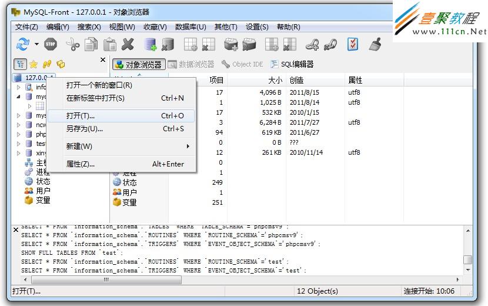
Task: Click the New View icon
Action: [231, 44]
